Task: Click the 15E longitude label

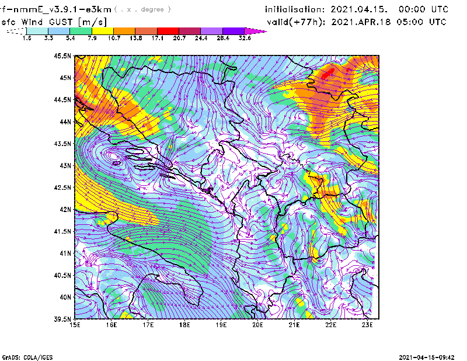Action: [75, 325]
